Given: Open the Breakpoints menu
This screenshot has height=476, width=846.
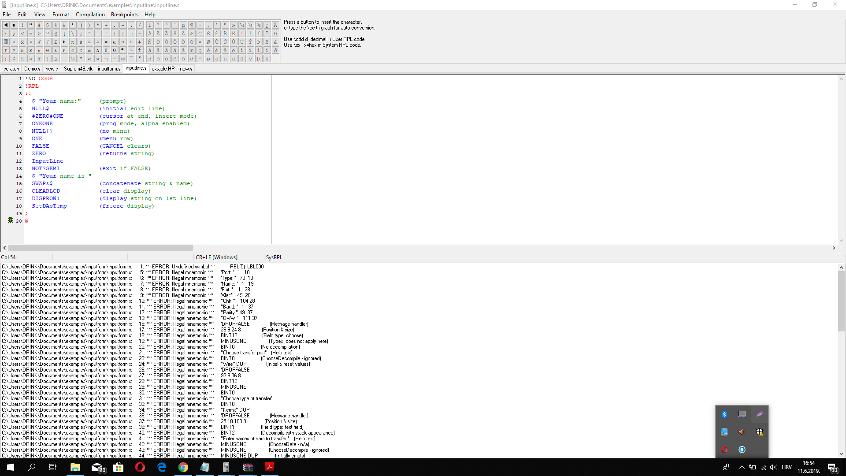Looking at the screenshot, I should 124,15.
